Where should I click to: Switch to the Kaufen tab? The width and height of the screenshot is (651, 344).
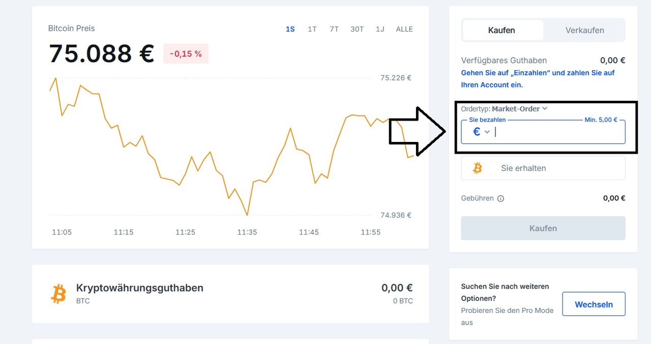click(501, 31)
